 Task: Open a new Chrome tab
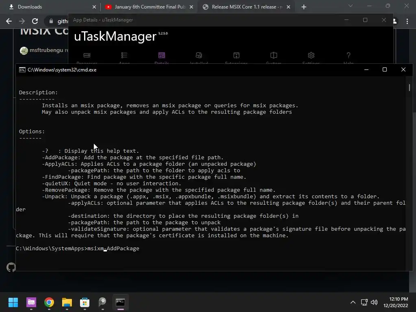304,7
